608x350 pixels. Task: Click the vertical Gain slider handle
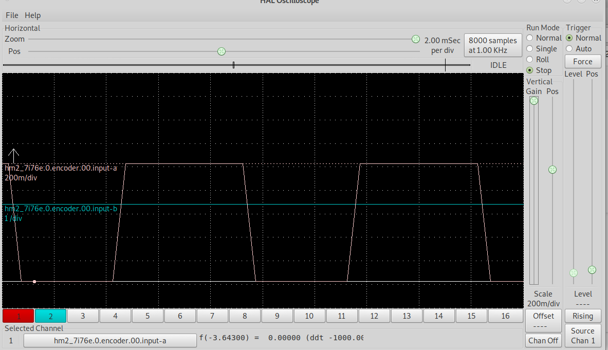click(534, 101)
